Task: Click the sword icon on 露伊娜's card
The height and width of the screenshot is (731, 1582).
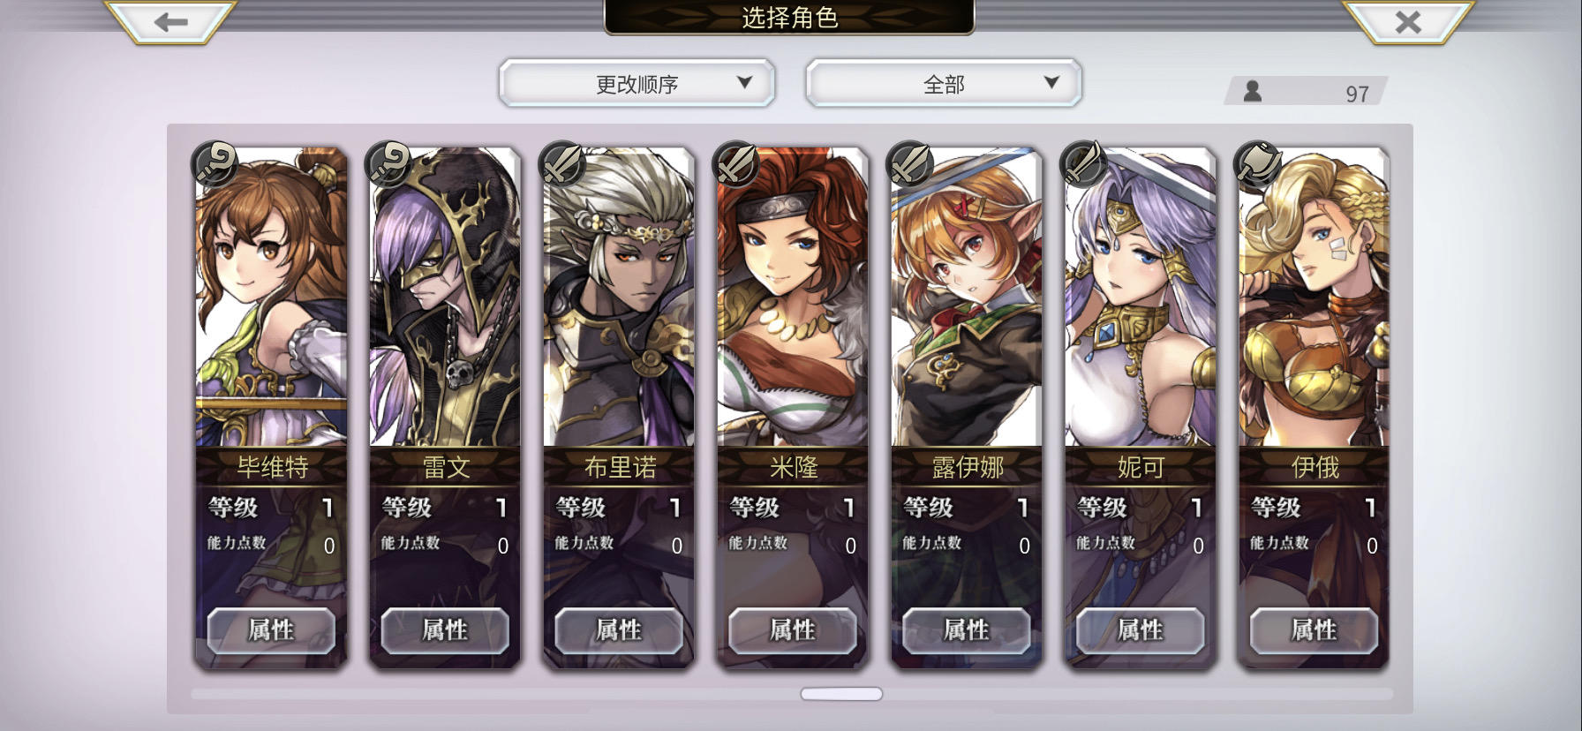Action: [x=910, y=163]
